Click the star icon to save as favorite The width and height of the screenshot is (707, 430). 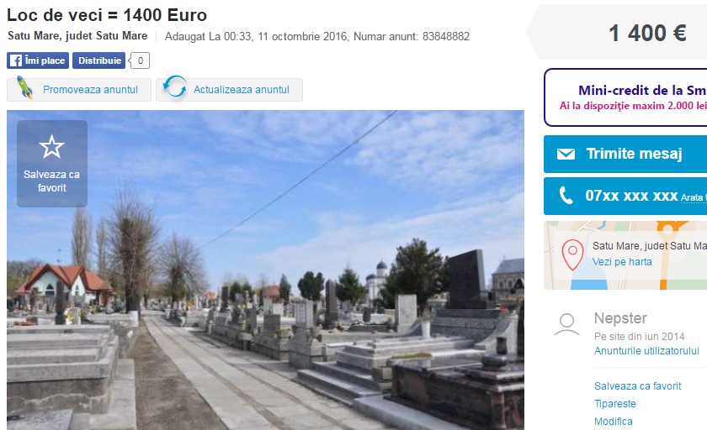pos(52,147)
